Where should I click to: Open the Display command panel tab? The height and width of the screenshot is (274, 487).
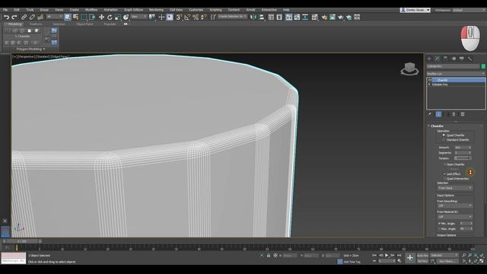pos(462,59)
